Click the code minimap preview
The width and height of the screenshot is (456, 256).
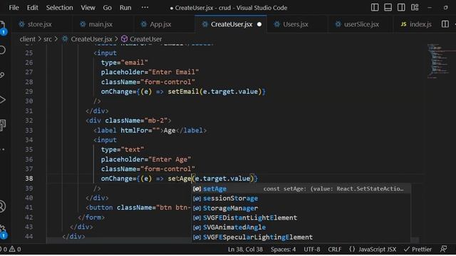pos(439,61)
